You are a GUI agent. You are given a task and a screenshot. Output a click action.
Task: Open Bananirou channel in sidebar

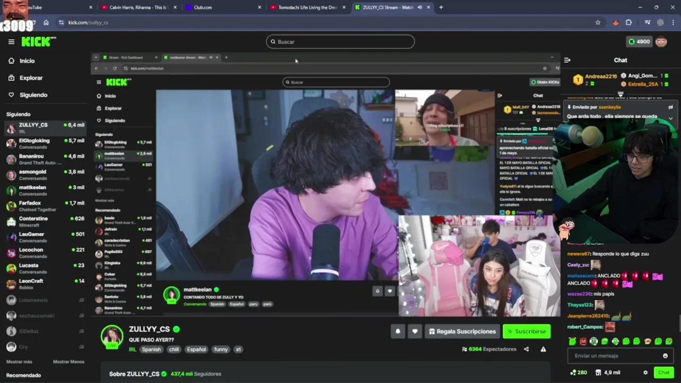coord(45,159)
